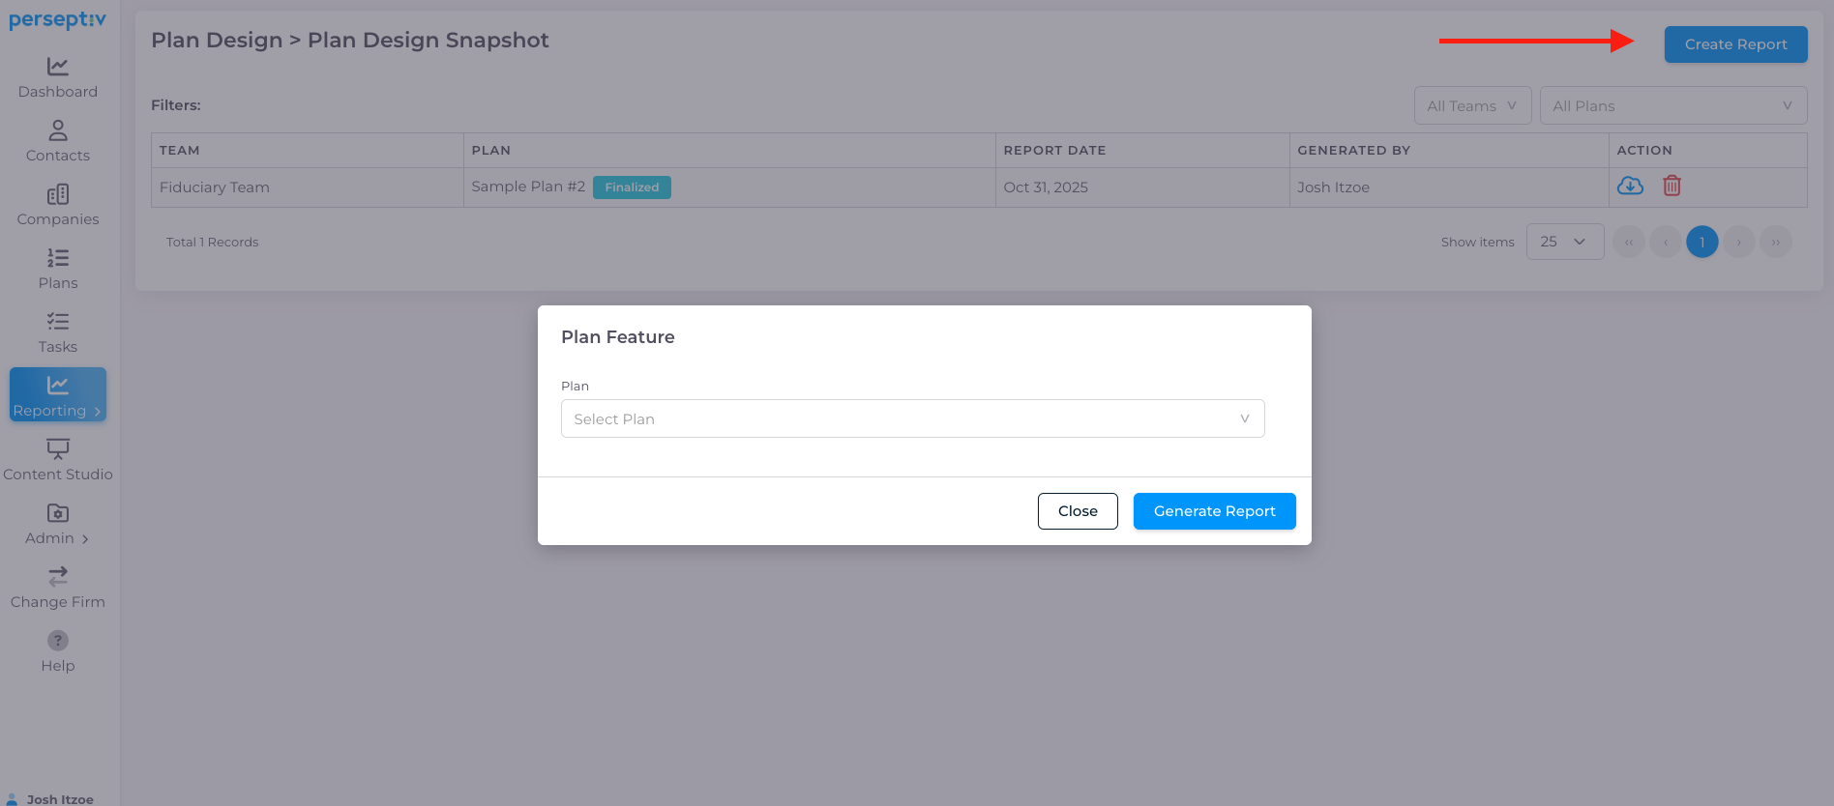
Task: Jump to the first page of results
Action: (x=1629, y=242)
